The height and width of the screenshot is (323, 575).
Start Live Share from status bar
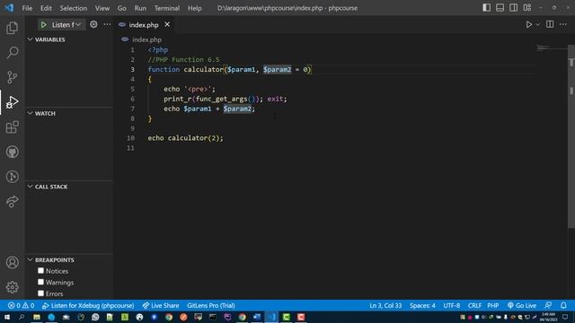[x=161, y=305]
